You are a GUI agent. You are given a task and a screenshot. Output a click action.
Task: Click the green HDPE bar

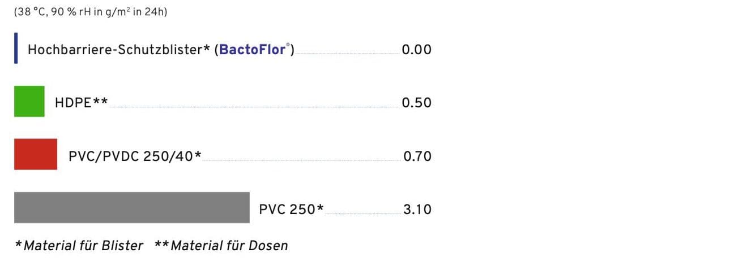[29, 101]
